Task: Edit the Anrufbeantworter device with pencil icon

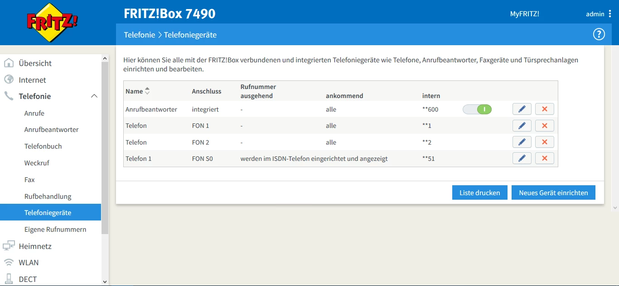Action: pos(522,109)
